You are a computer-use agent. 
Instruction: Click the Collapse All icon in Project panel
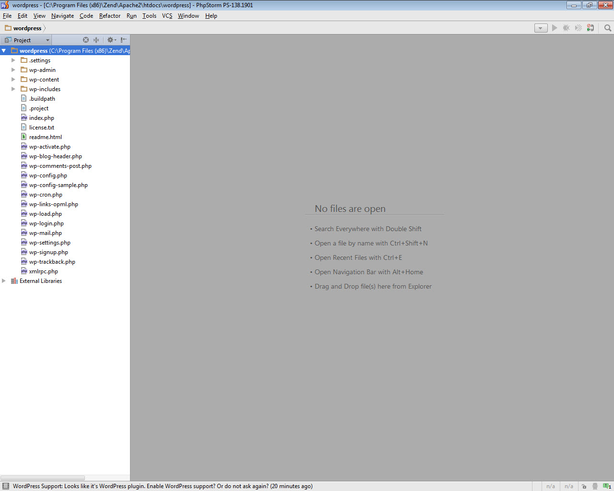pyautogui.click(x=96, y=40)
